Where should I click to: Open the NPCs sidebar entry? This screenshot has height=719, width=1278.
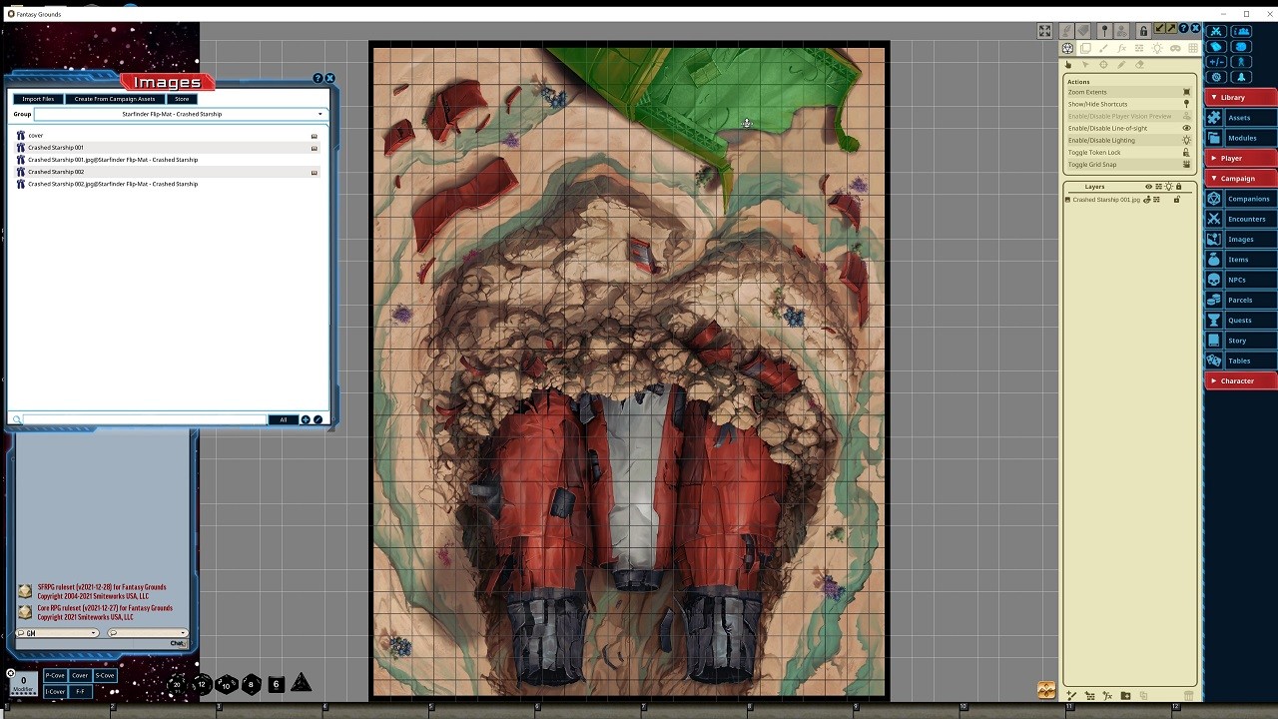[1237, 280]
